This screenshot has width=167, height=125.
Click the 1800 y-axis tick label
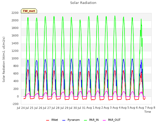[15, 28]
